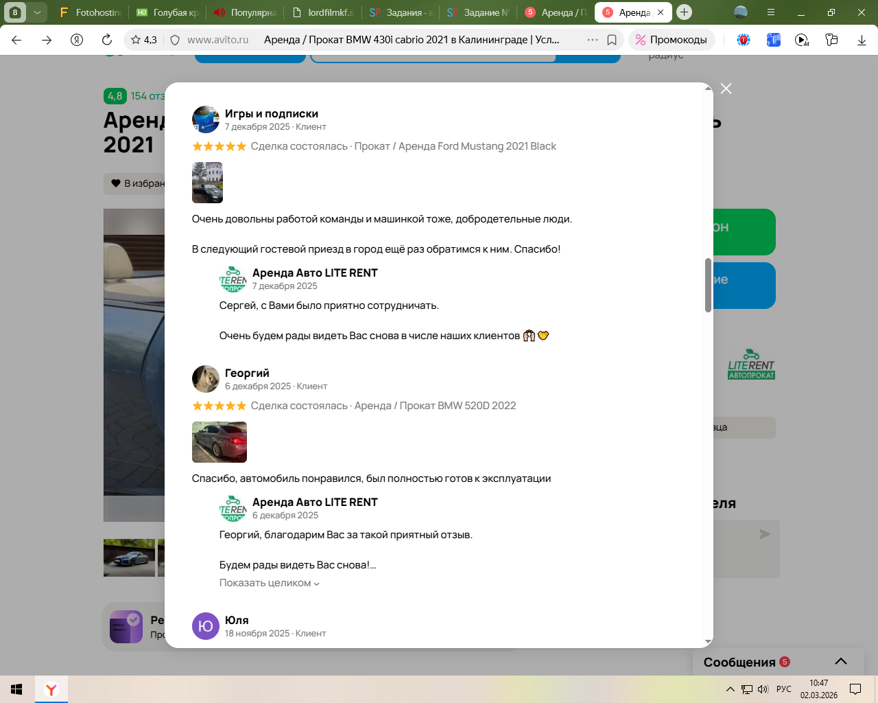The height and width of the screenshot is (703, 878).
Task: Open a new tab with plus button
Action: (684, 12)
